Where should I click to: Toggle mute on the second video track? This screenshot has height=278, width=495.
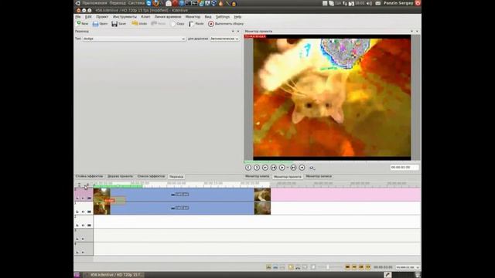83,212
